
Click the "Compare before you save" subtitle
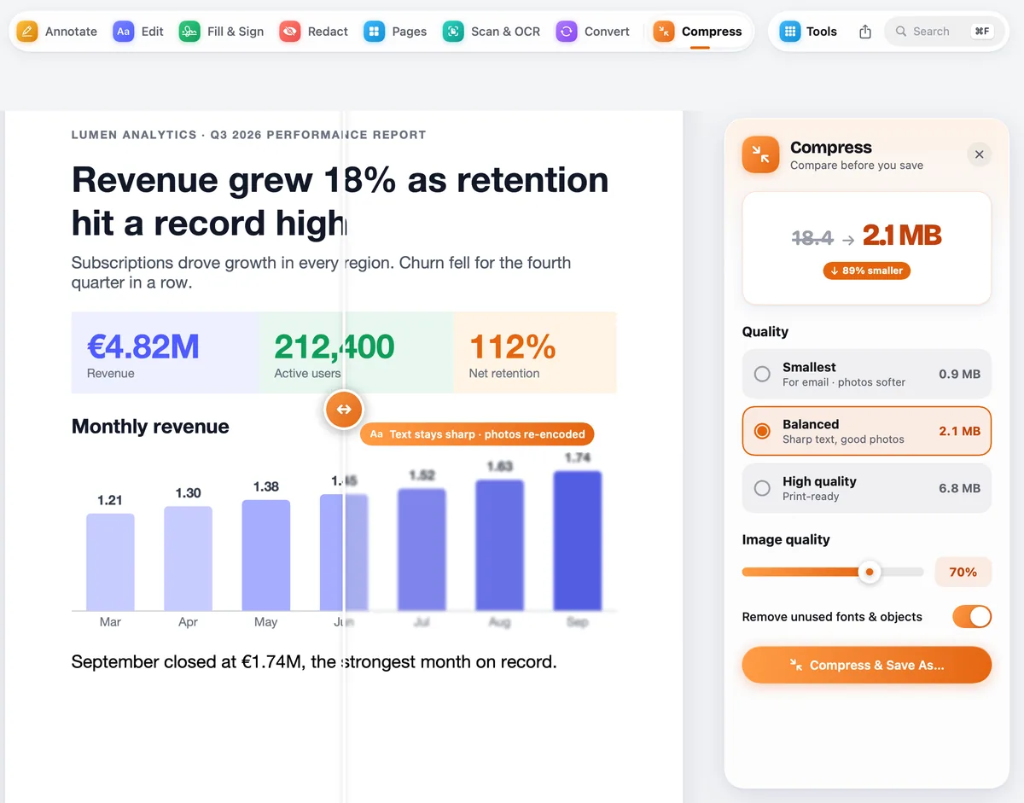857,166
